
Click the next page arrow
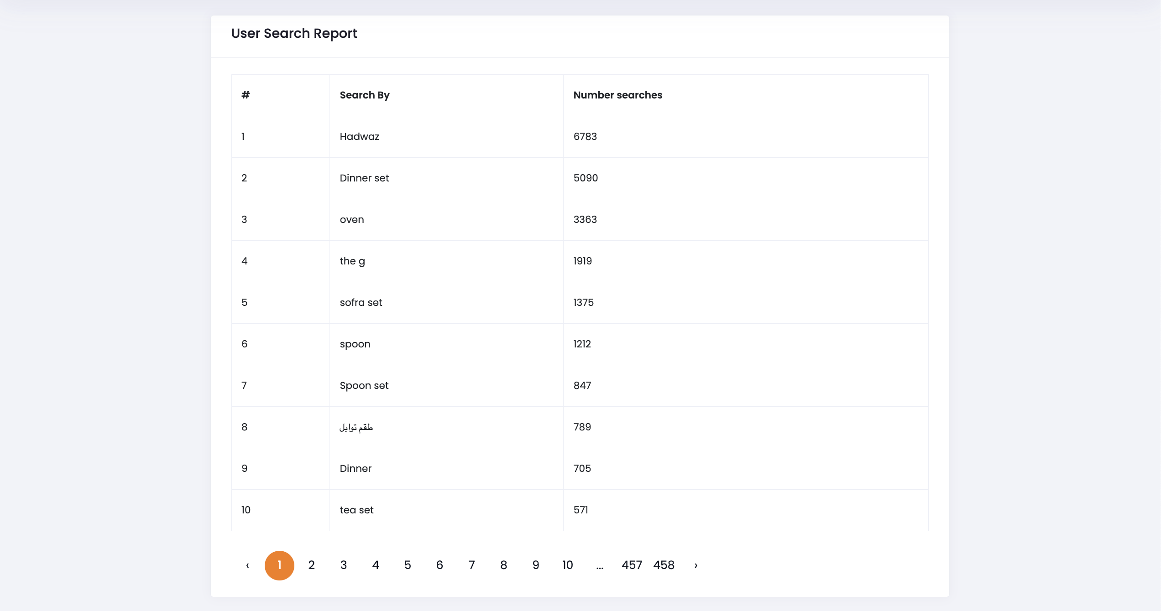[696, 565]
